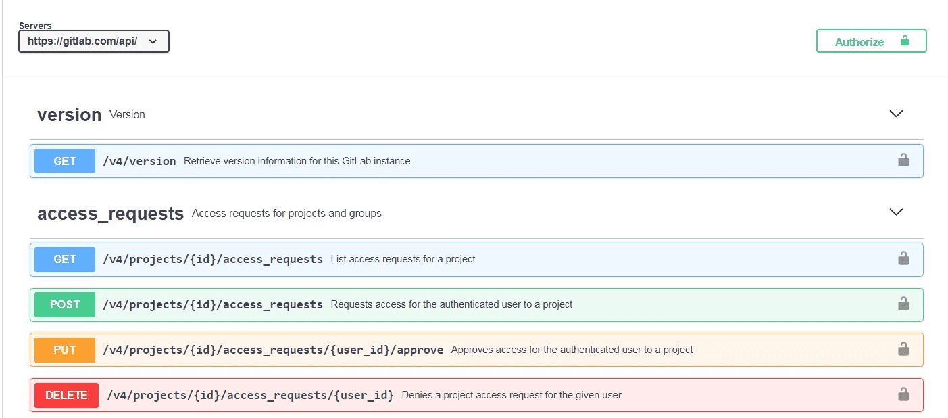Click the lock icon on GET access_requests row
The image size is (948, 418).
[903, 259]
